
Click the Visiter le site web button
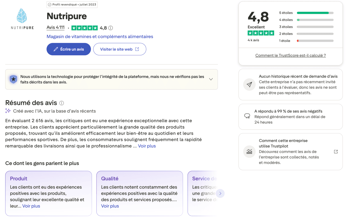120,49
